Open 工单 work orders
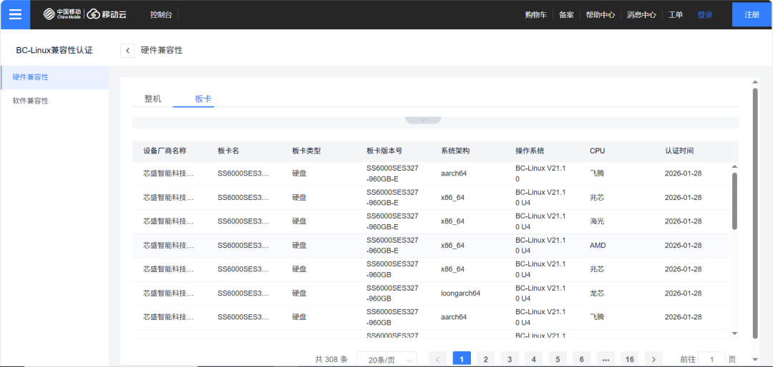The image size is (773, 367). 676,15
